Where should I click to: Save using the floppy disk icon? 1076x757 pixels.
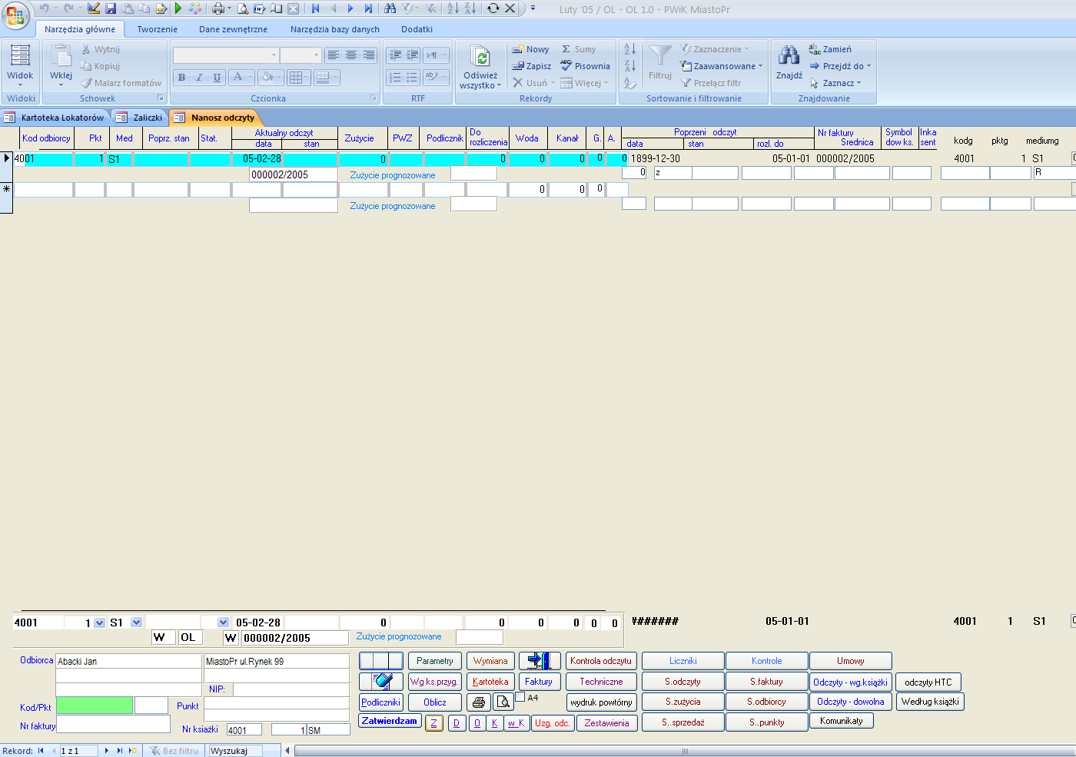[111, 8]
